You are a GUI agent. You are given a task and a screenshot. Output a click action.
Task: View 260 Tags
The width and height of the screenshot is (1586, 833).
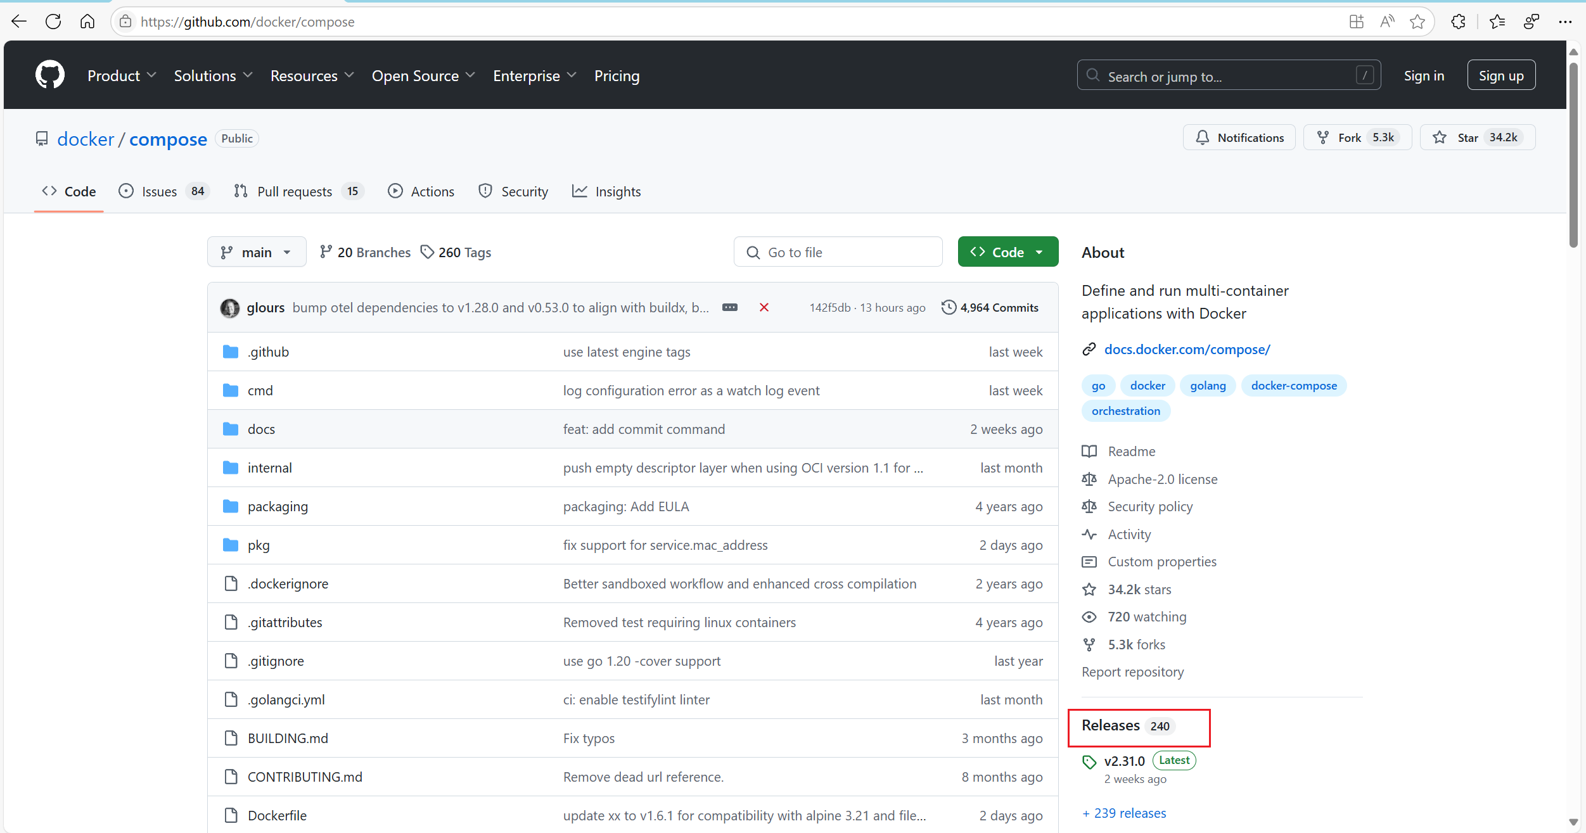point(456,253)
